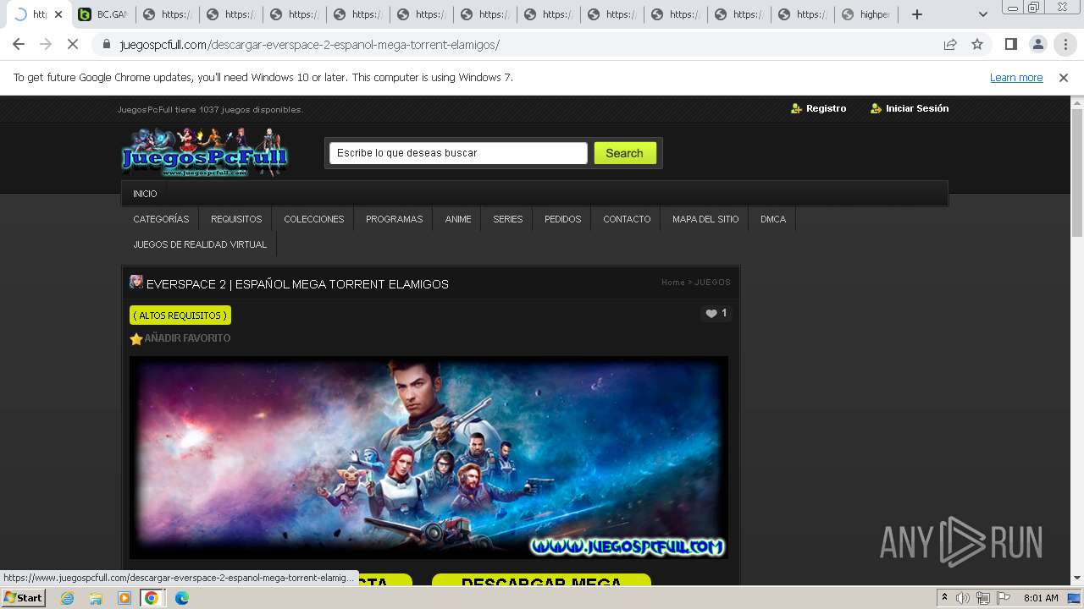Open COLECCIONES menu

coord(313,219)
